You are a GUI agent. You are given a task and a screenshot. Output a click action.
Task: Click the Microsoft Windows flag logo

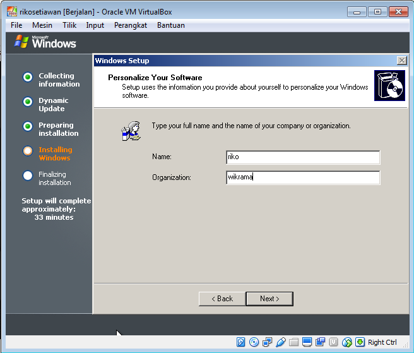point(21,42)
